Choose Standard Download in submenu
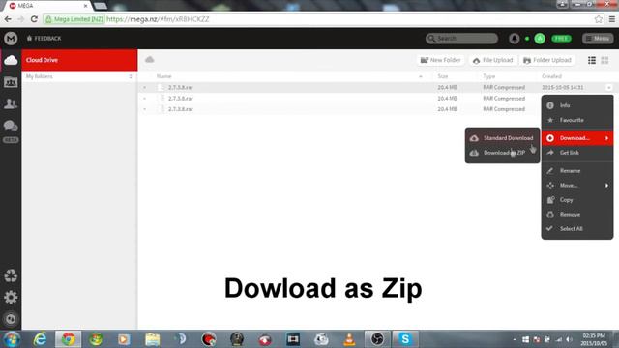Screen dimensions: 619x348 coord(502,138)
